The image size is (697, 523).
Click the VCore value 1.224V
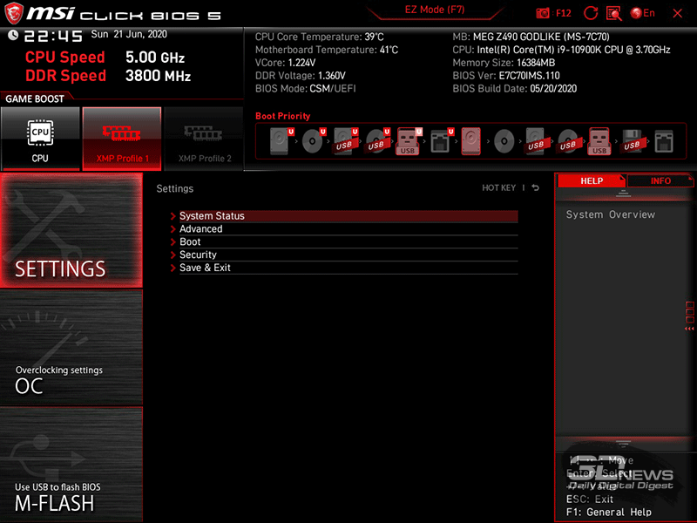pos(301,63)
